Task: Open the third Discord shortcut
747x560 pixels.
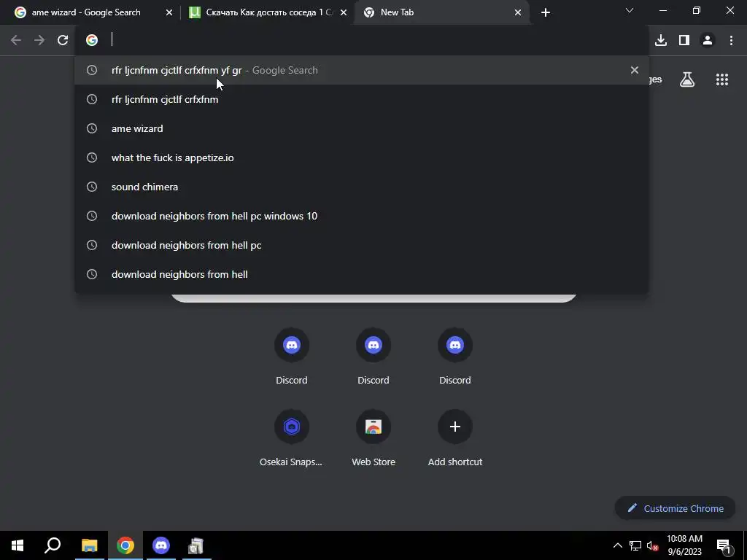Action: tap(455, 356)
